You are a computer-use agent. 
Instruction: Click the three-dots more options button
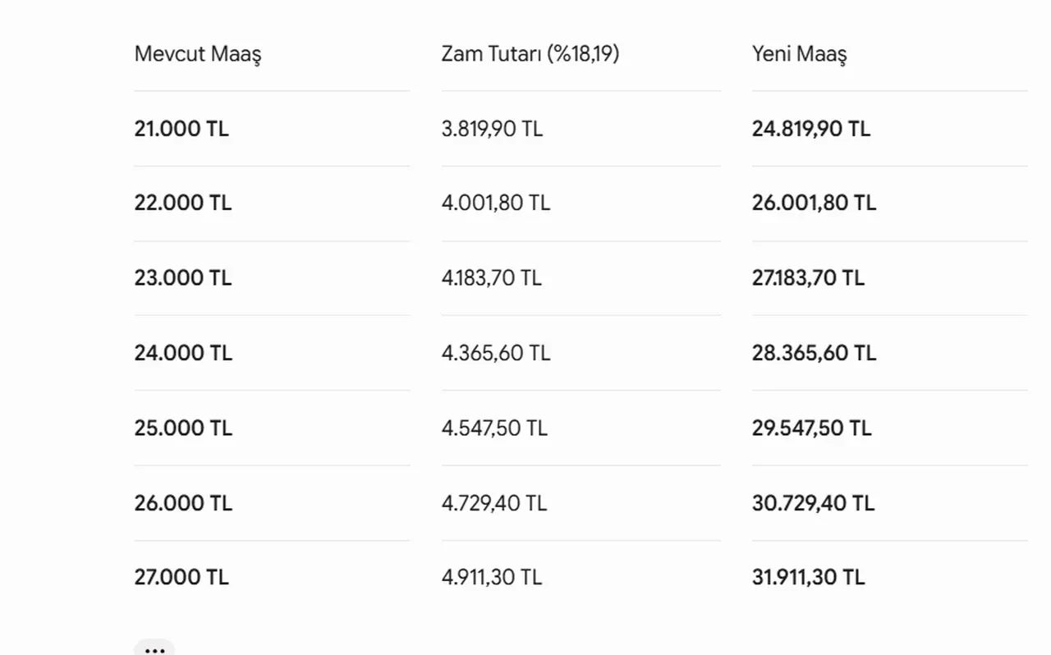click(154, 648)
